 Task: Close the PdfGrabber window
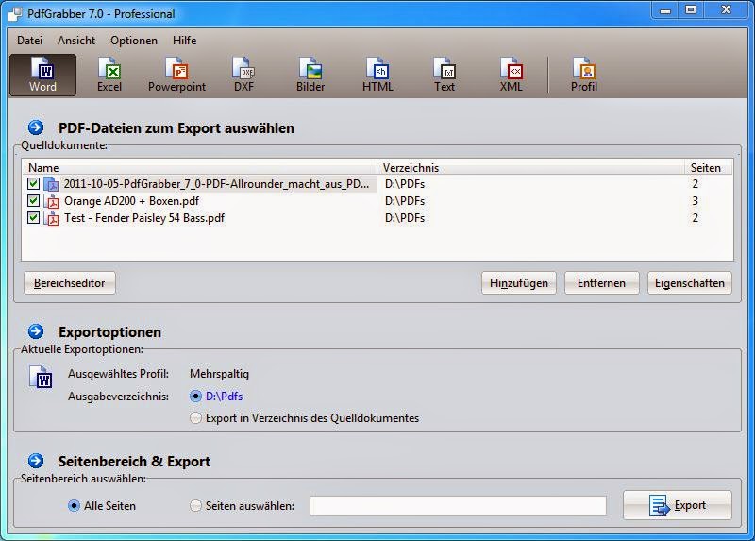pyautogui.click(x=726, y=10)
